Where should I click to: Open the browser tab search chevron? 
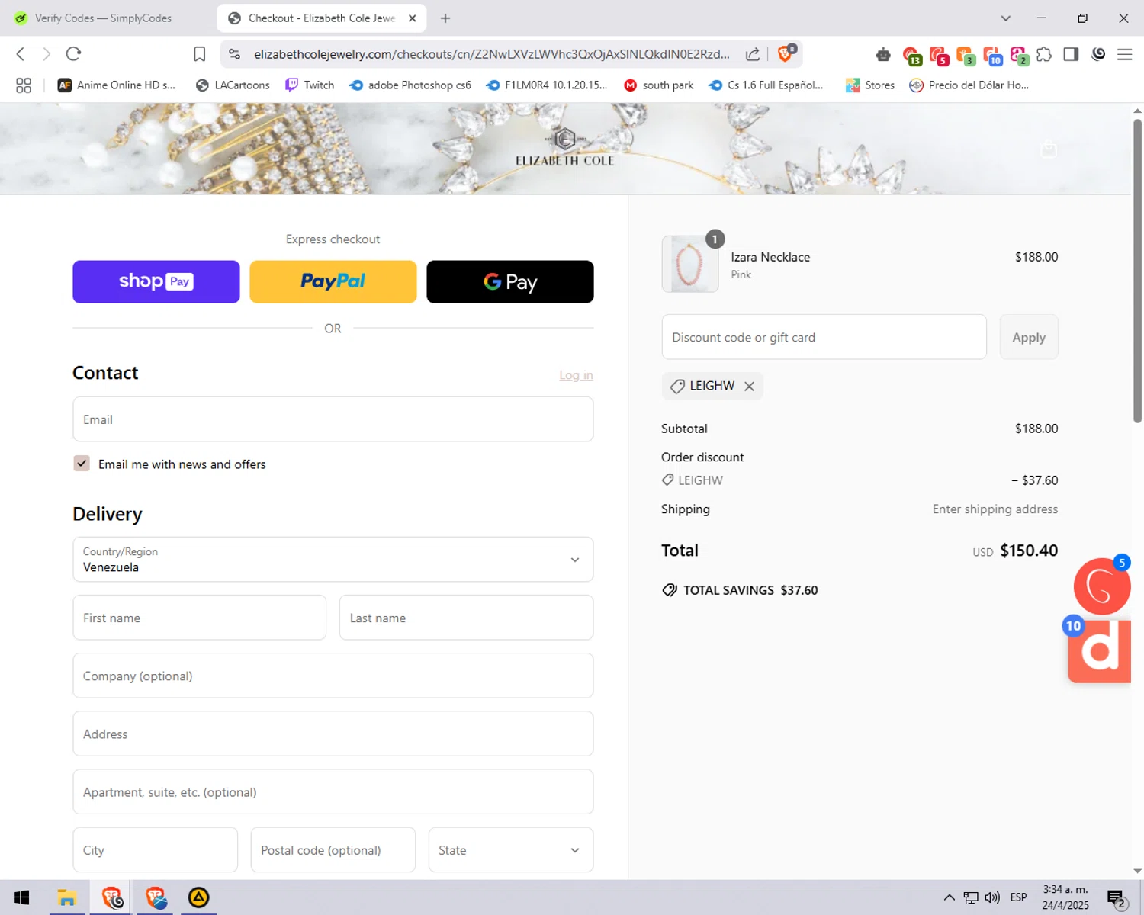(1006, 18)
